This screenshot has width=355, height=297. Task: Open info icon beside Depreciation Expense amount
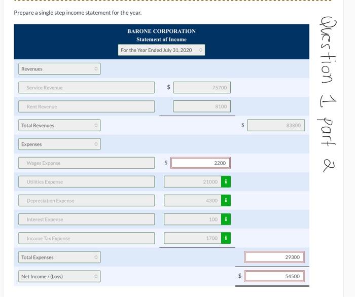point(226,200)
